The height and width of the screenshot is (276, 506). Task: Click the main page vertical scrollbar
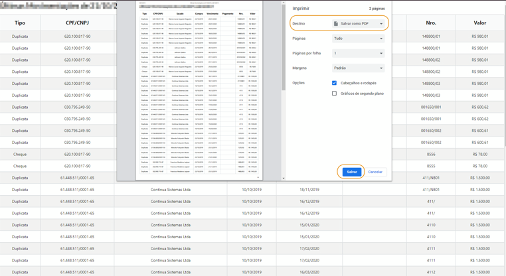tap(505, 74)
